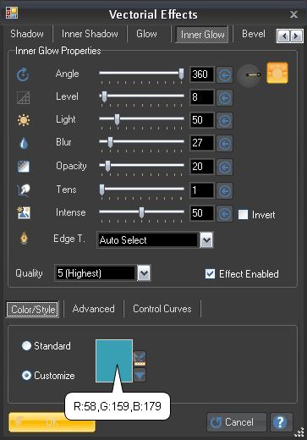
Task: Click the help question mark button
Action: 281,422
